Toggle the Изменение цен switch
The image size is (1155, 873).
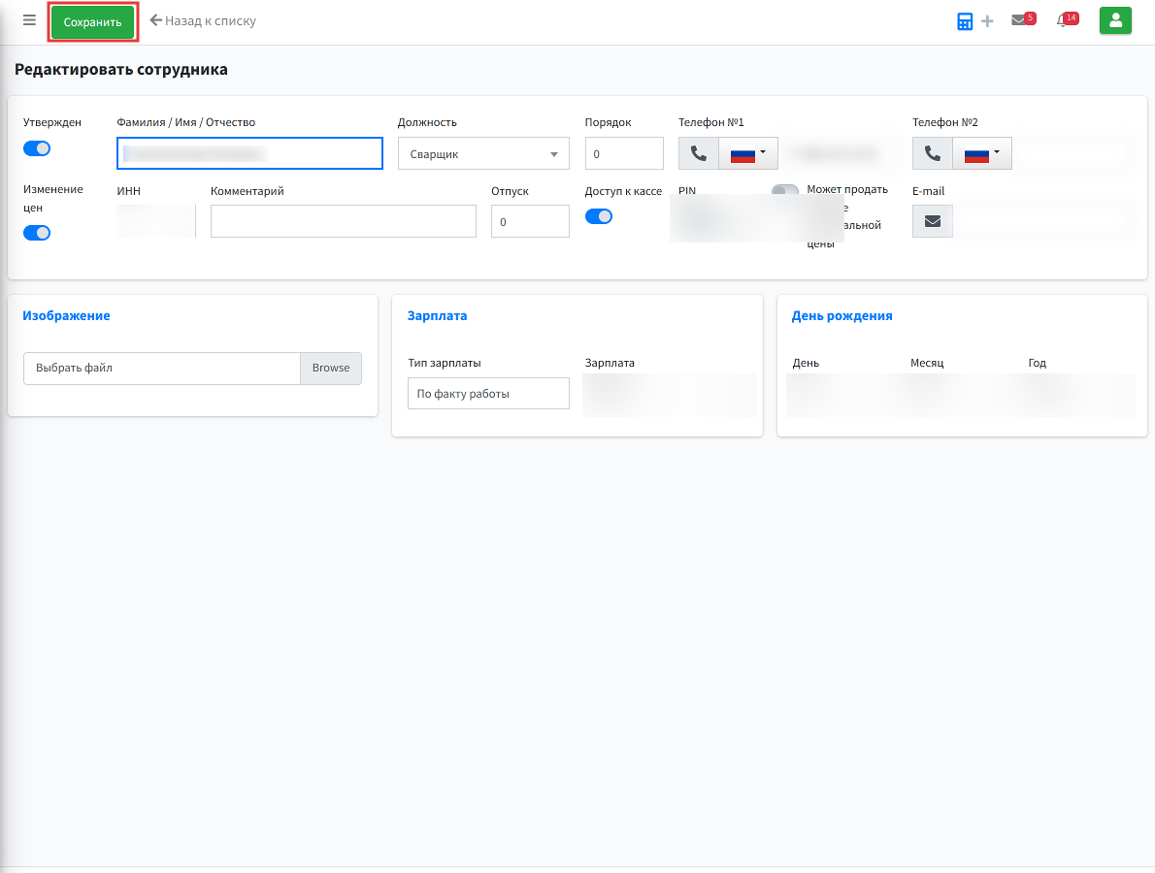coord(37,234)
